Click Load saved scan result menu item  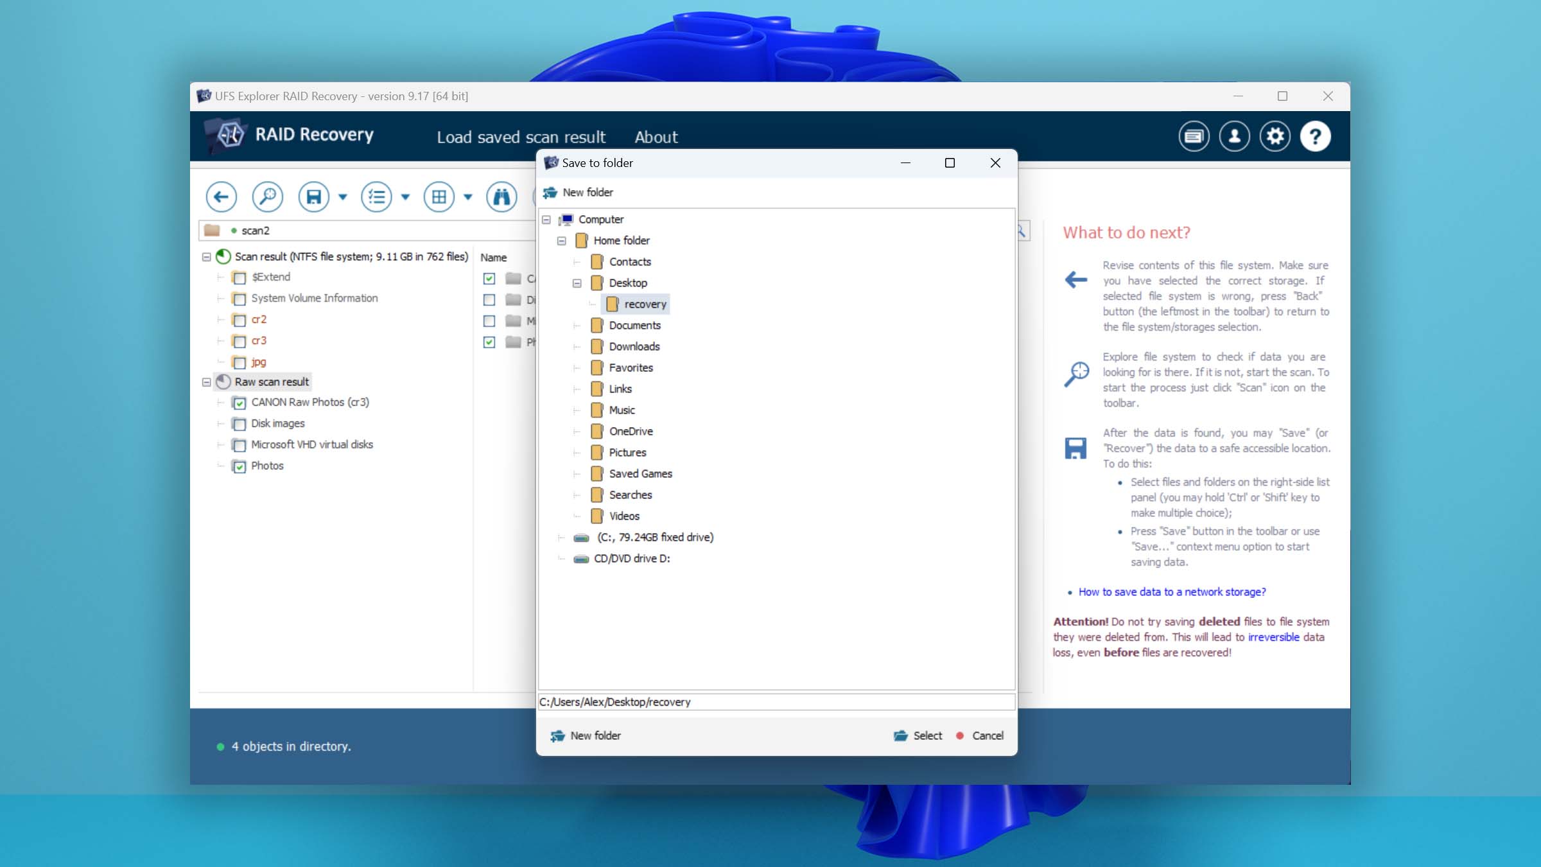coord(522,136)
